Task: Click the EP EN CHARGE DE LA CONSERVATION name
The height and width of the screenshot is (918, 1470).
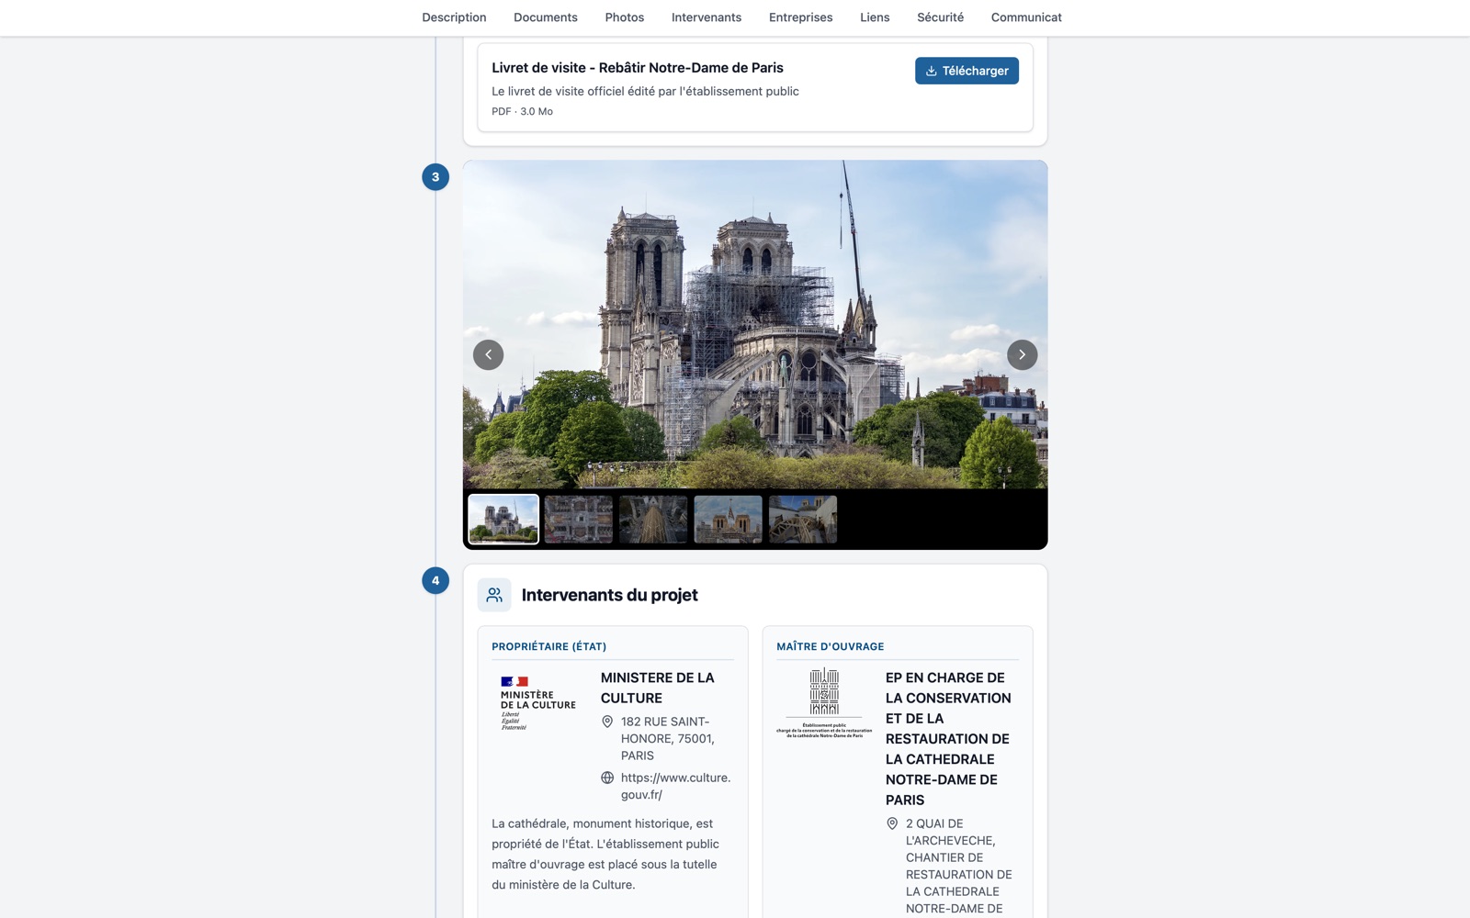Action: pyautogui.click(x=948, y=739)
